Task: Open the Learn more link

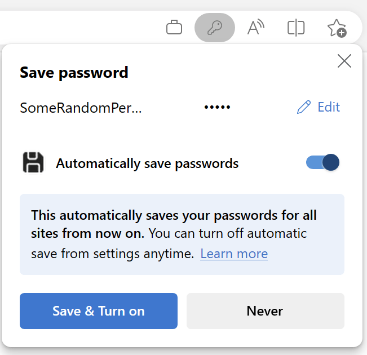Action: pos(234,254)
